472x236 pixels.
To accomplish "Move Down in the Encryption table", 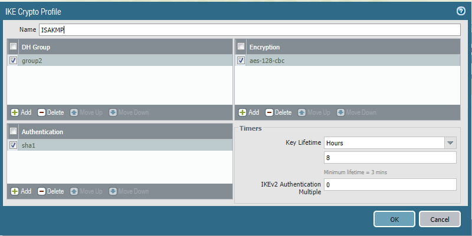I will click(356, 112).
